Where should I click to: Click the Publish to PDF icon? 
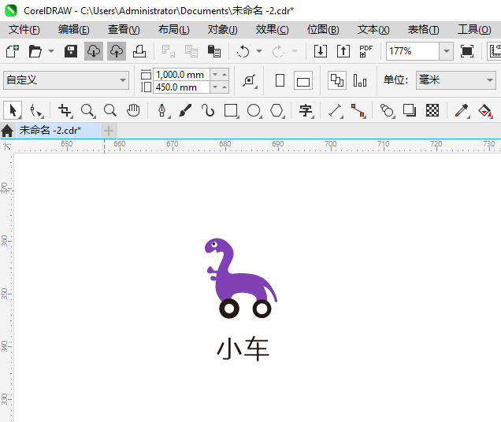coord(366,51)
